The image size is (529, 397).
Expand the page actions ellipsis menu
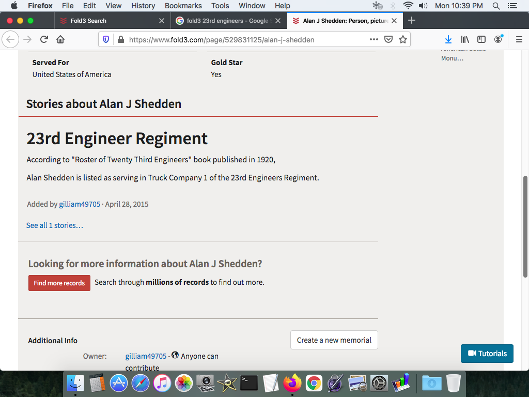[374, 39]
